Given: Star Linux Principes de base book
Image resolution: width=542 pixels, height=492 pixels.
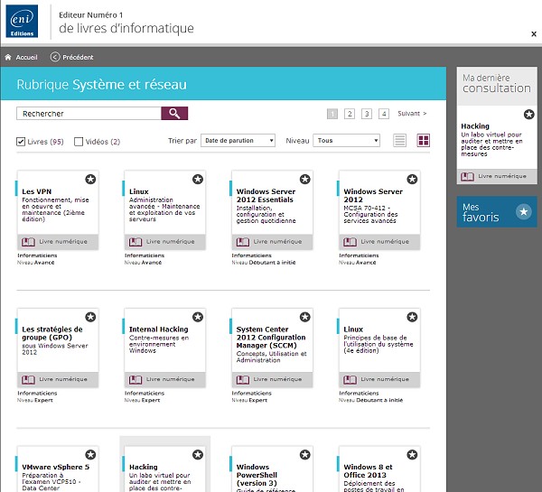Looking at the screenshot, I should coord(412,317).
